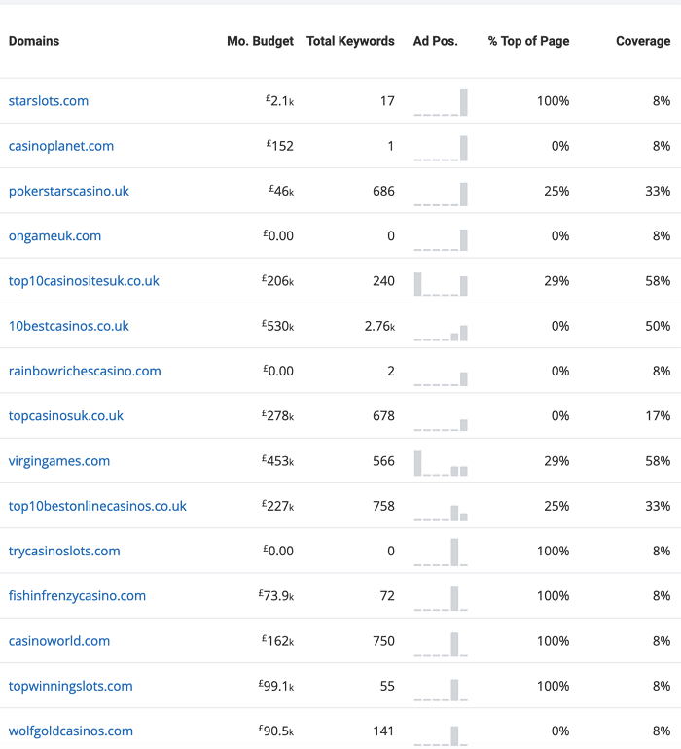Screen dimensions: 681x749
Task: Open topcasinosuk.co.uk domain link
Action: (x=66, y=415)
